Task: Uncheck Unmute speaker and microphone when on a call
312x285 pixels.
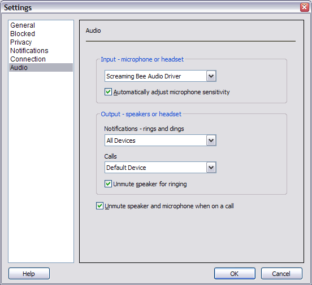Action: [99, 206]
